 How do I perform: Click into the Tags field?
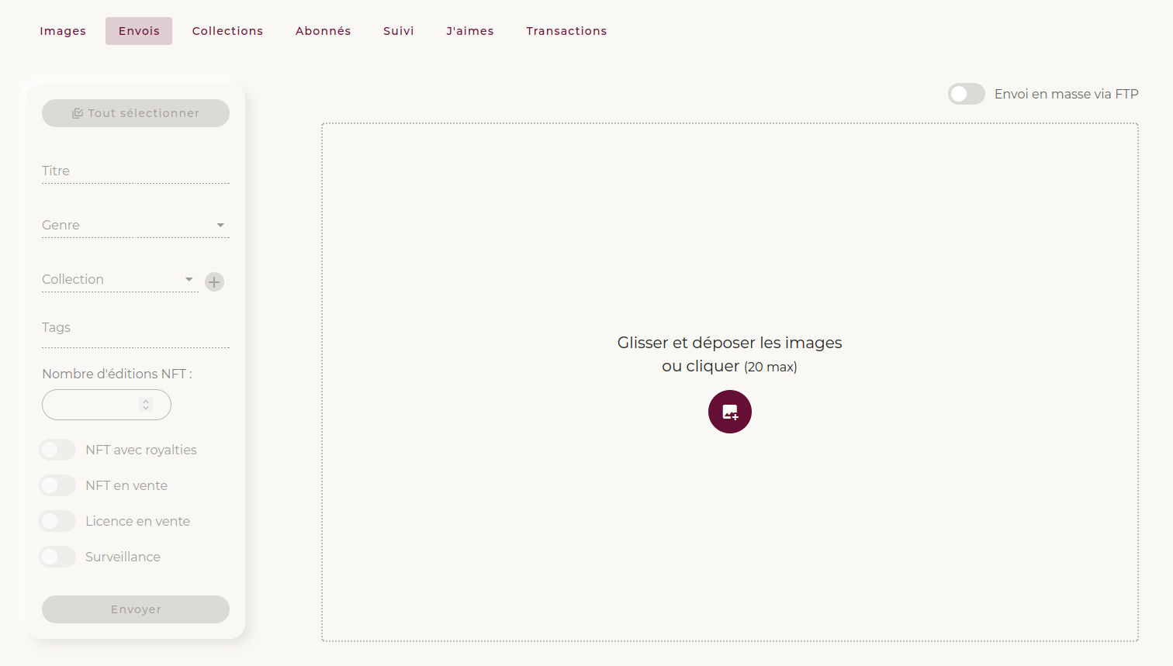pyautogui.click(x=135, y=328)
